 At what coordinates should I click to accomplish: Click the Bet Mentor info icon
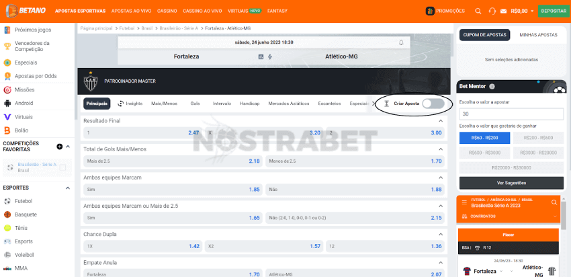pyautogui.click(x=492, y=87)
